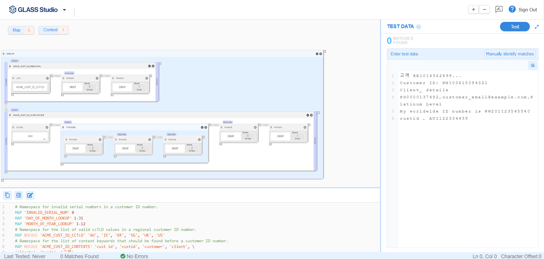Add block after the GROUP block
Screen dimensions: 544x259
(x=325, y=51)
